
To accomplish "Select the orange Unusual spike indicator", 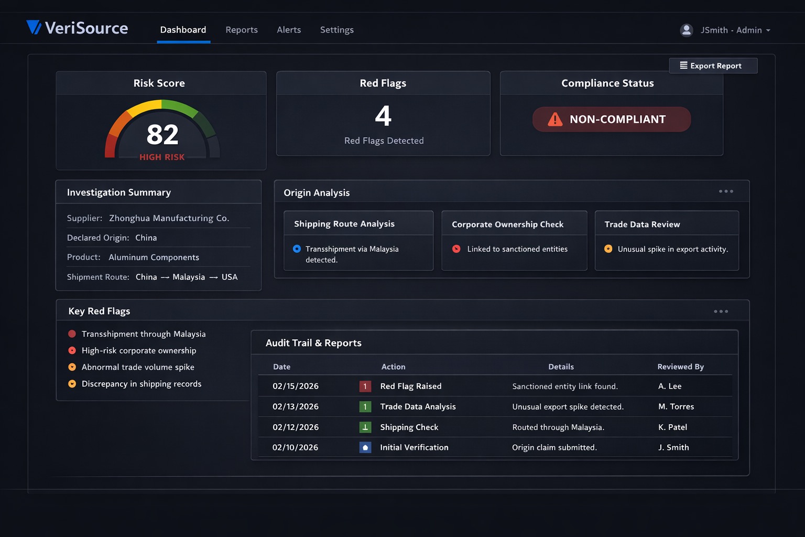I will click(608, 249).
